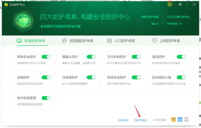Select the 系统防护体系 tab
Image resolution: width=201 pixels, height=128 pixels.
(32, 41)
